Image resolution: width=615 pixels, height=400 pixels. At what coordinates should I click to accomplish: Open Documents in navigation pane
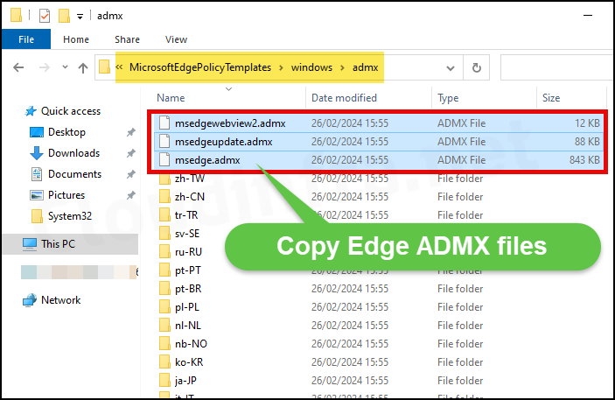tap(74, 174)
